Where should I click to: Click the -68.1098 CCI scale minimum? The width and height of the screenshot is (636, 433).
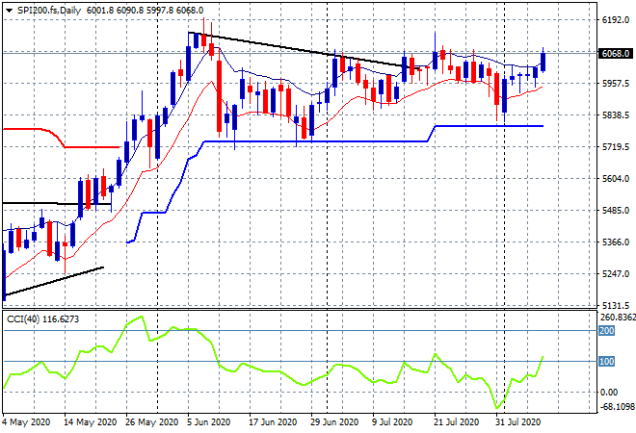click(617, 406)
